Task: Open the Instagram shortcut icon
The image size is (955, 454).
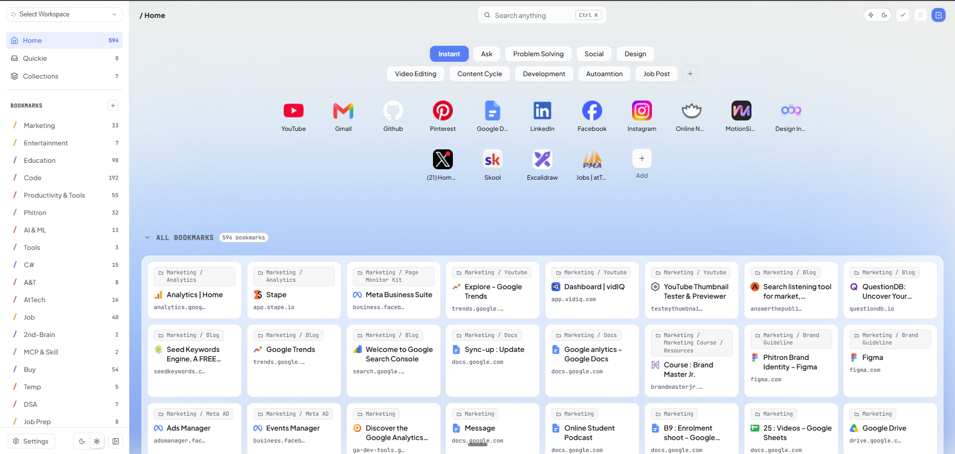Action: tap(642, 111)
